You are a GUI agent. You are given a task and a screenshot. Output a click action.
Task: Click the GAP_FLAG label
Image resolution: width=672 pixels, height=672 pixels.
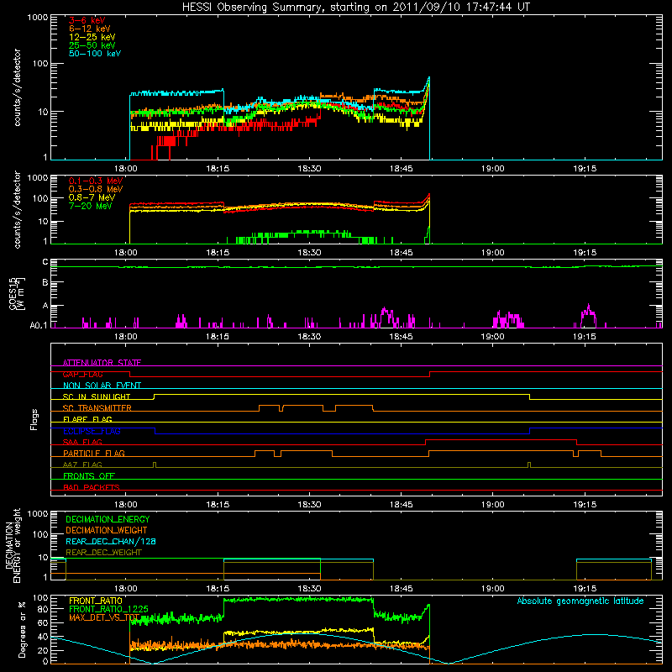tap(82, 374)
